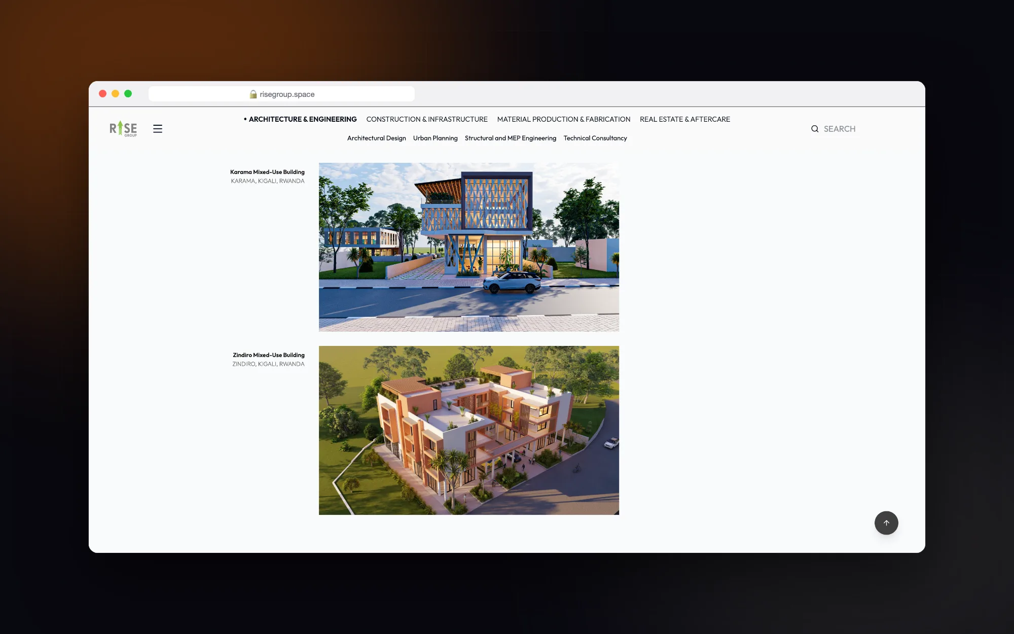
Task: Go to Material Production & Fabrication
Action: (564, 119)
